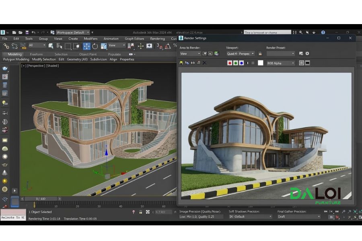Activate the Select and Rotate tool
Image resolution: width=362 pixels, height=241 pixels.
[x=95, y=46]
